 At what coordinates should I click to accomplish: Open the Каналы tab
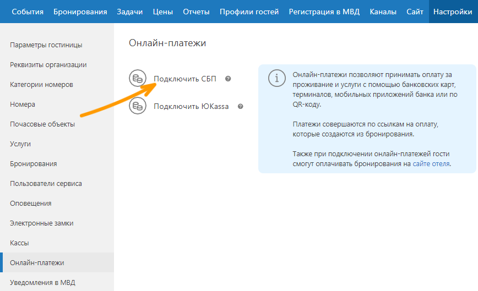(383, 12)
